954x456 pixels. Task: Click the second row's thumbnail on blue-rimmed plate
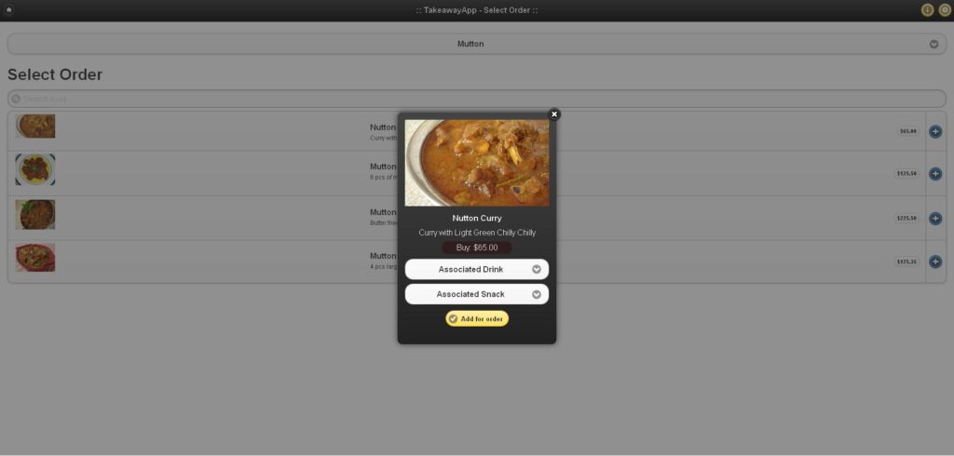[35, 169]
